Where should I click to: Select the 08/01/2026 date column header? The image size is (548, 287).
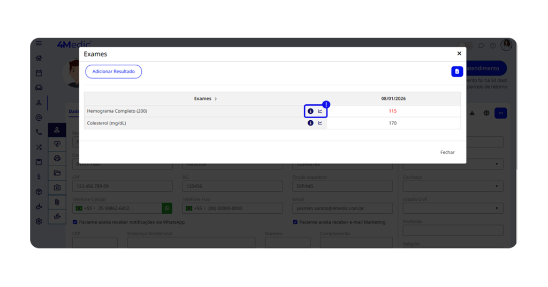click(393, 99)
